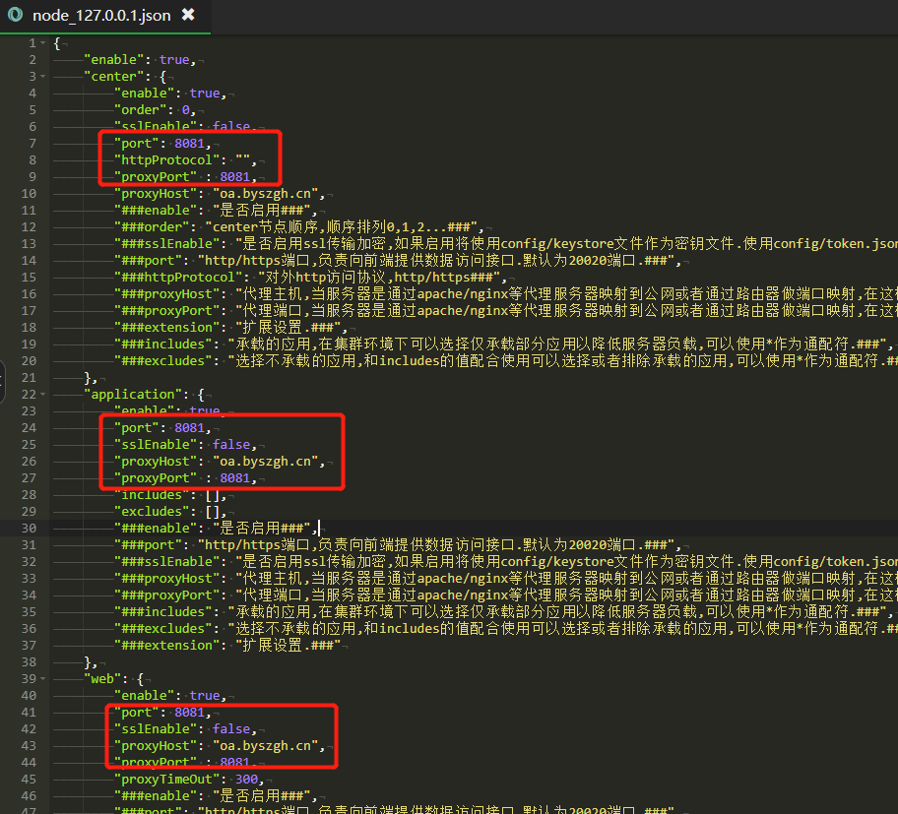
Task: Fold the "web" block at line 39
Action: click(x=44, y=679)
